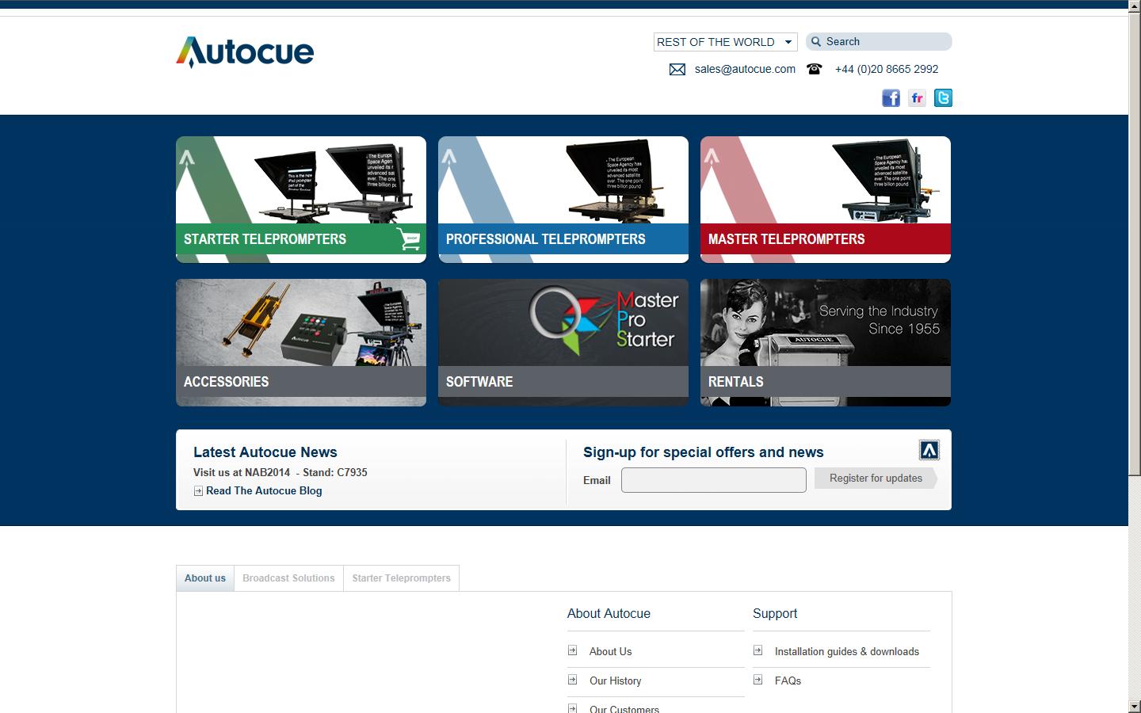Screen dimensions: 1141x713
Task: Click the Email input field
Action: point(713,480)
